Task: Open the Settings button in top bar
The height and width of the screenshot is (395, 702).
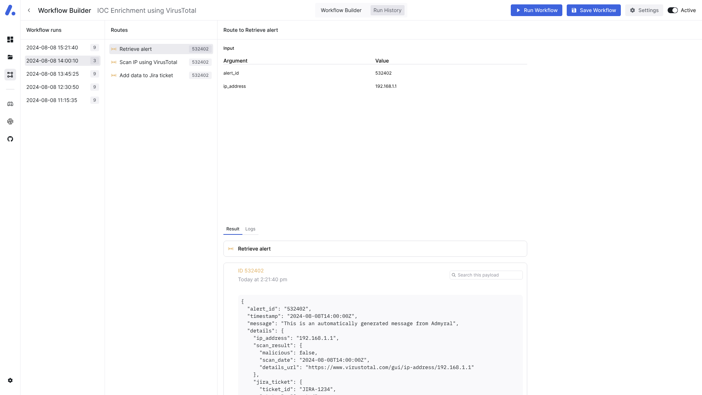Action: (644, 10)
